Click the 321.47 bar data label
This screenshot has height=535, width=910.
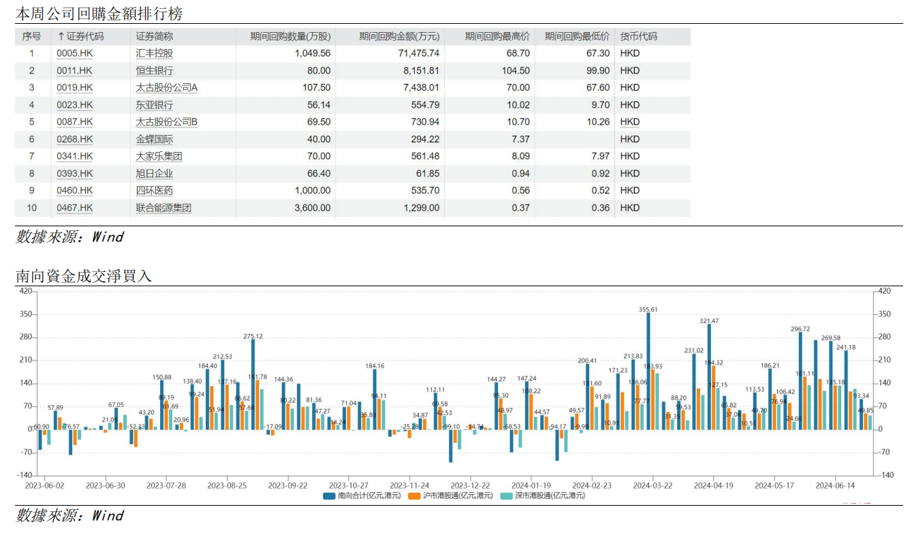(x=709, y=321)
